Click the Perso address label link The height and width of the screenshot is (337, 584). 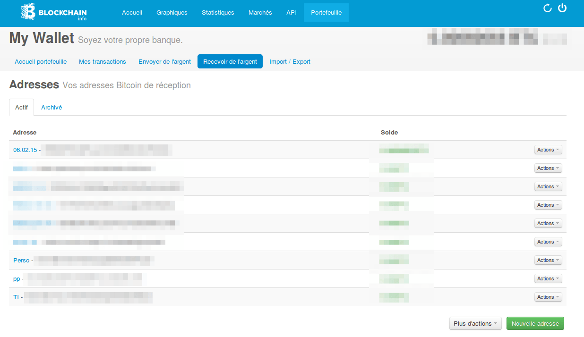click(x=21, y=260)
